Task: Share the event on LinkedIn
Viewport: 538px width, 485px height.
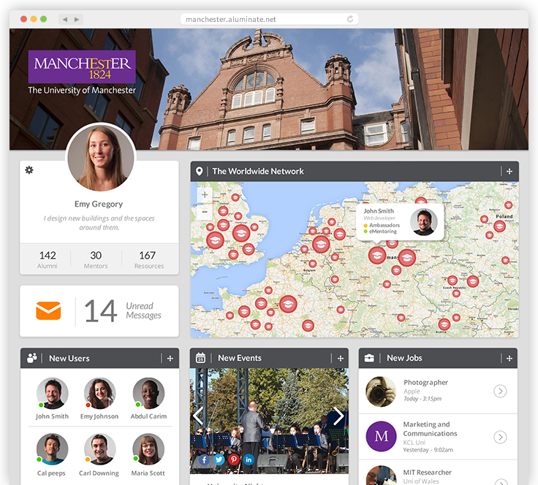Action: click(x=249, y=459)
